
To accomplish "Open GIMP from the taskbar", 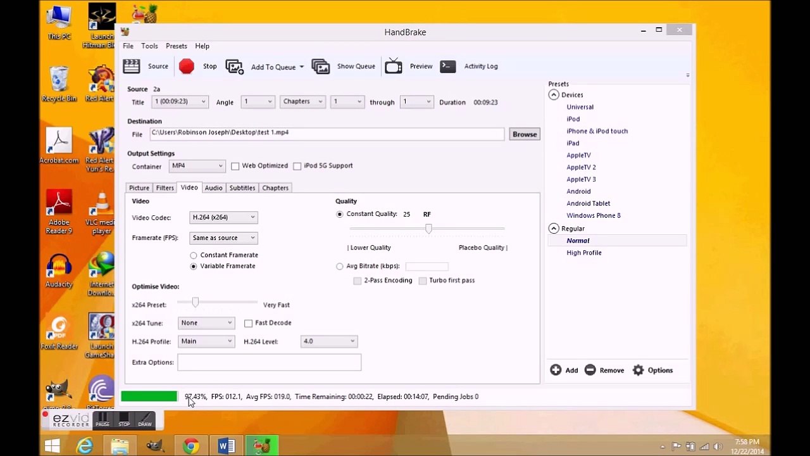I will [155, 446].
